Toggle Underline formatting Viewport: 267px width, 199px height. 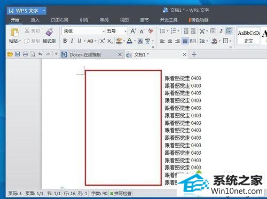(80, 41)
